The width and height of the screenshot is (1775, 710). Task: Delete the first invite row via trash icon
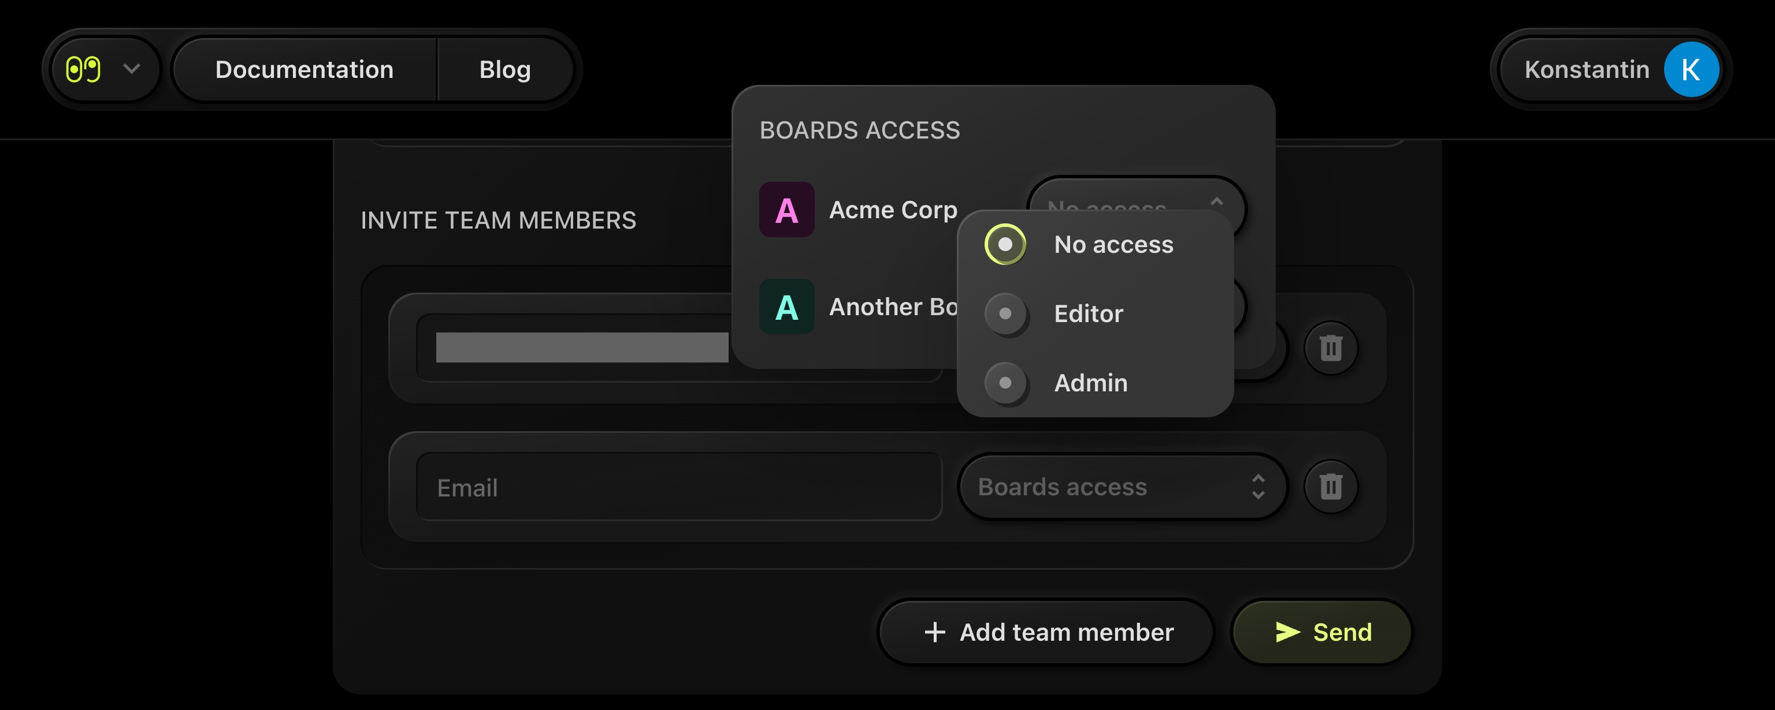point(1331,349)
